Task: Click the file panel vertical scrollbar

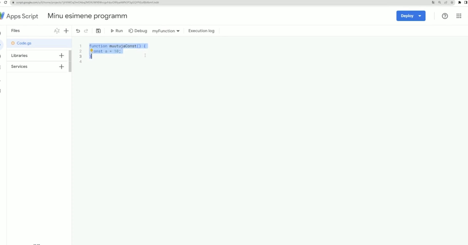Action: [x=70, y=61]
